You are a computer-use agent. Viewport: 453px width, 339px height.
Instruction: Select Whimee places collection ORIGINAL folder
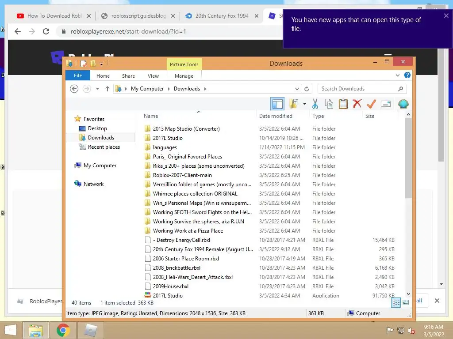point(269,194)
